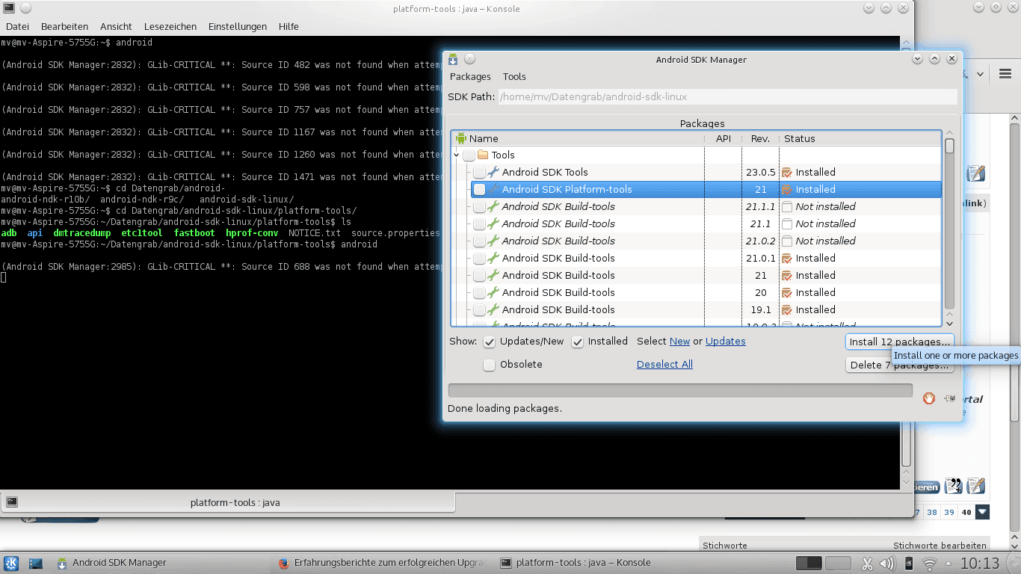Enable the Obsolete show filter
1021x574 pixels.
[x=490, y=365]
